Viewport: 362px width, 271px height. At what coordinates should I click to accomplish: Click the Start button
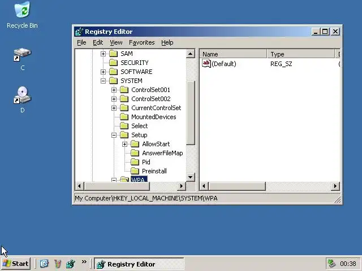coord(16,264)
